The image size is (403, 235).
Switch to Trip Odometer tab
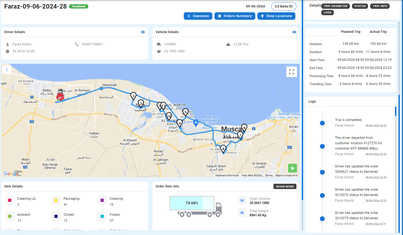[x=336, y=6]
